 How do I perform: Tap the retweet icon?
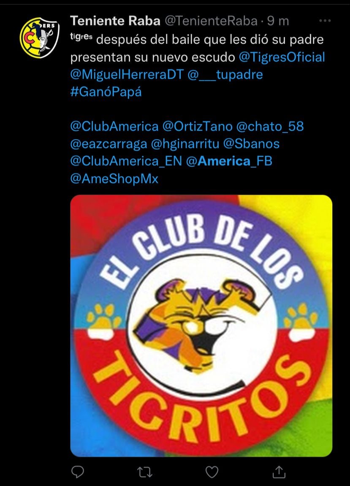tap(144, 472)
